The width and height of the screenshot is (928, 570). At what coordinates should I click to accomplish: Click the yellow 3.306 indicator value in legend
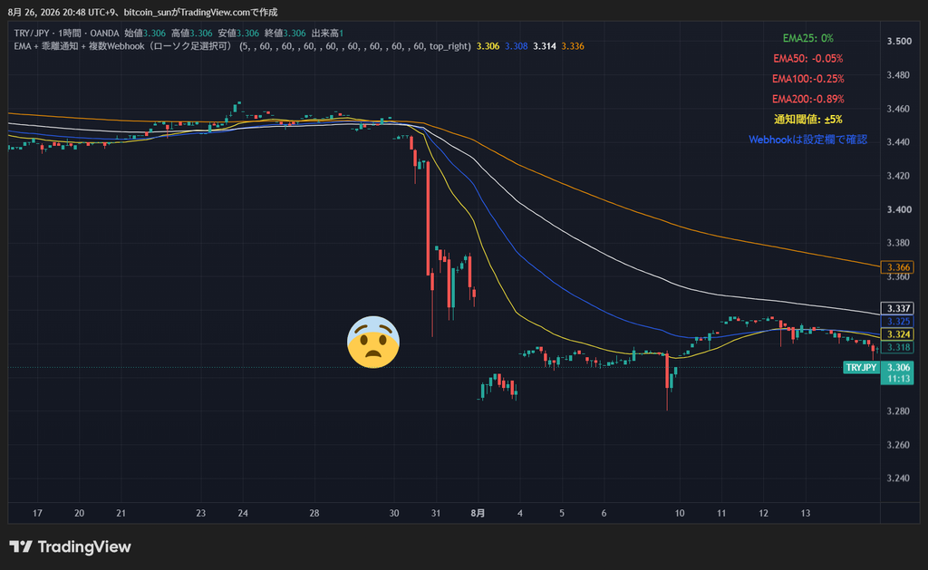pyautogui.click(x=488, y=46)
